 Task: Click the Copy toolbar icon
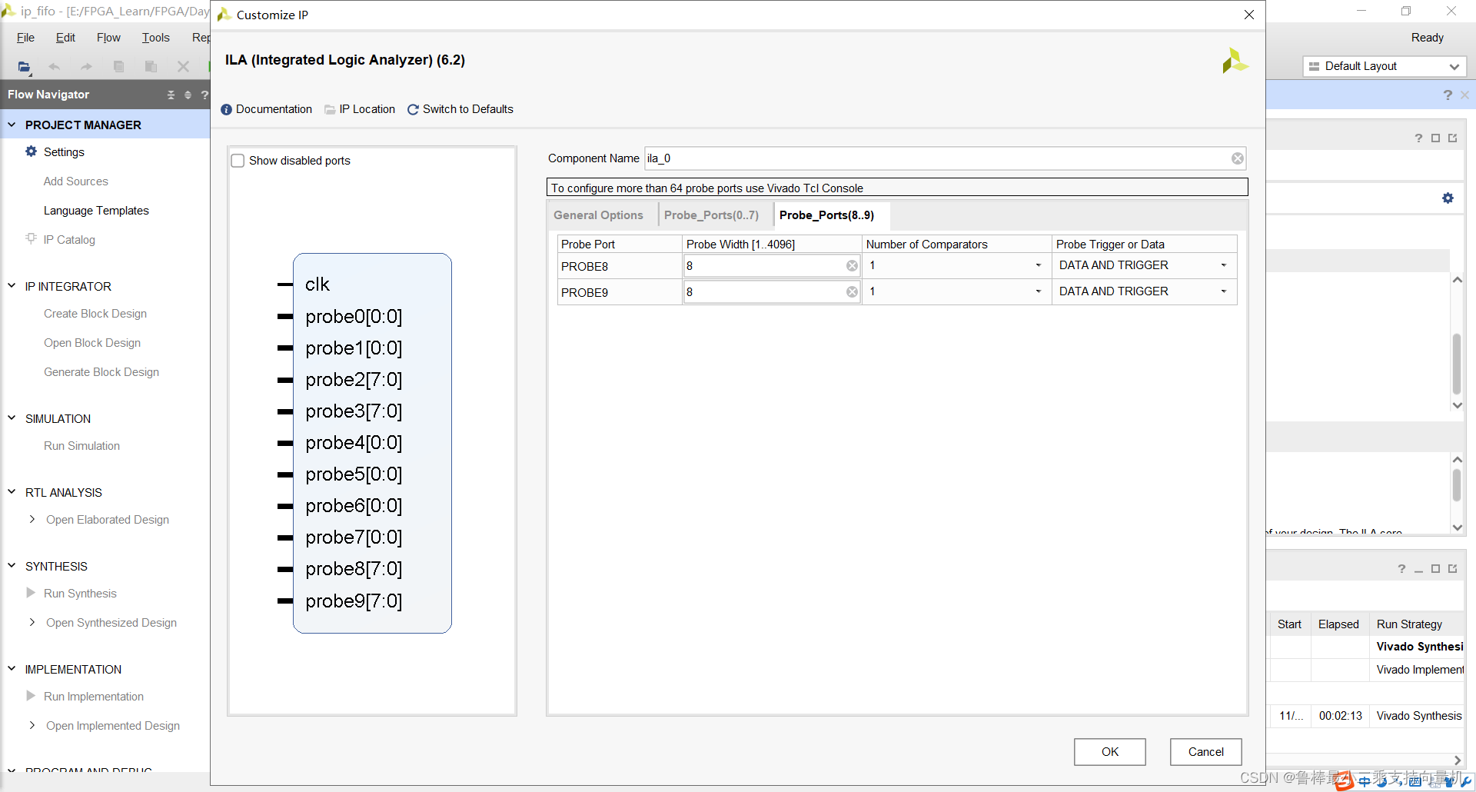(x=118, y=67)
